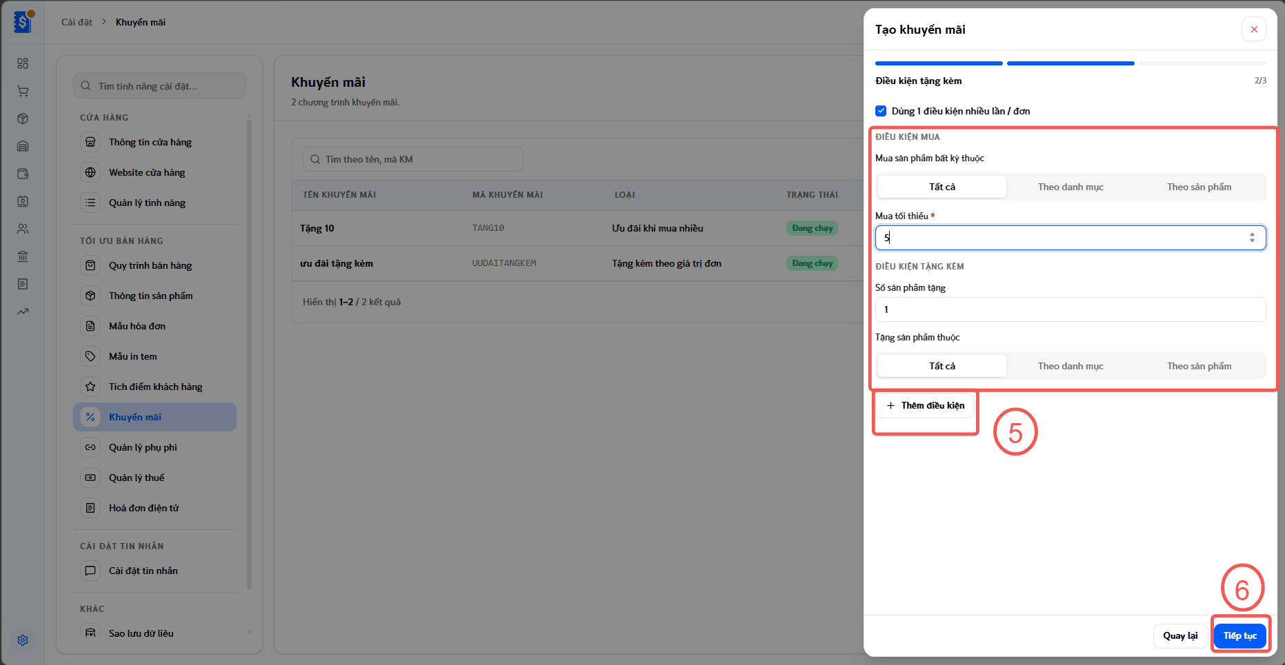Open the Tặng 10 promotion row
Screen dimensions: 1285x665
tap(577, 228)
